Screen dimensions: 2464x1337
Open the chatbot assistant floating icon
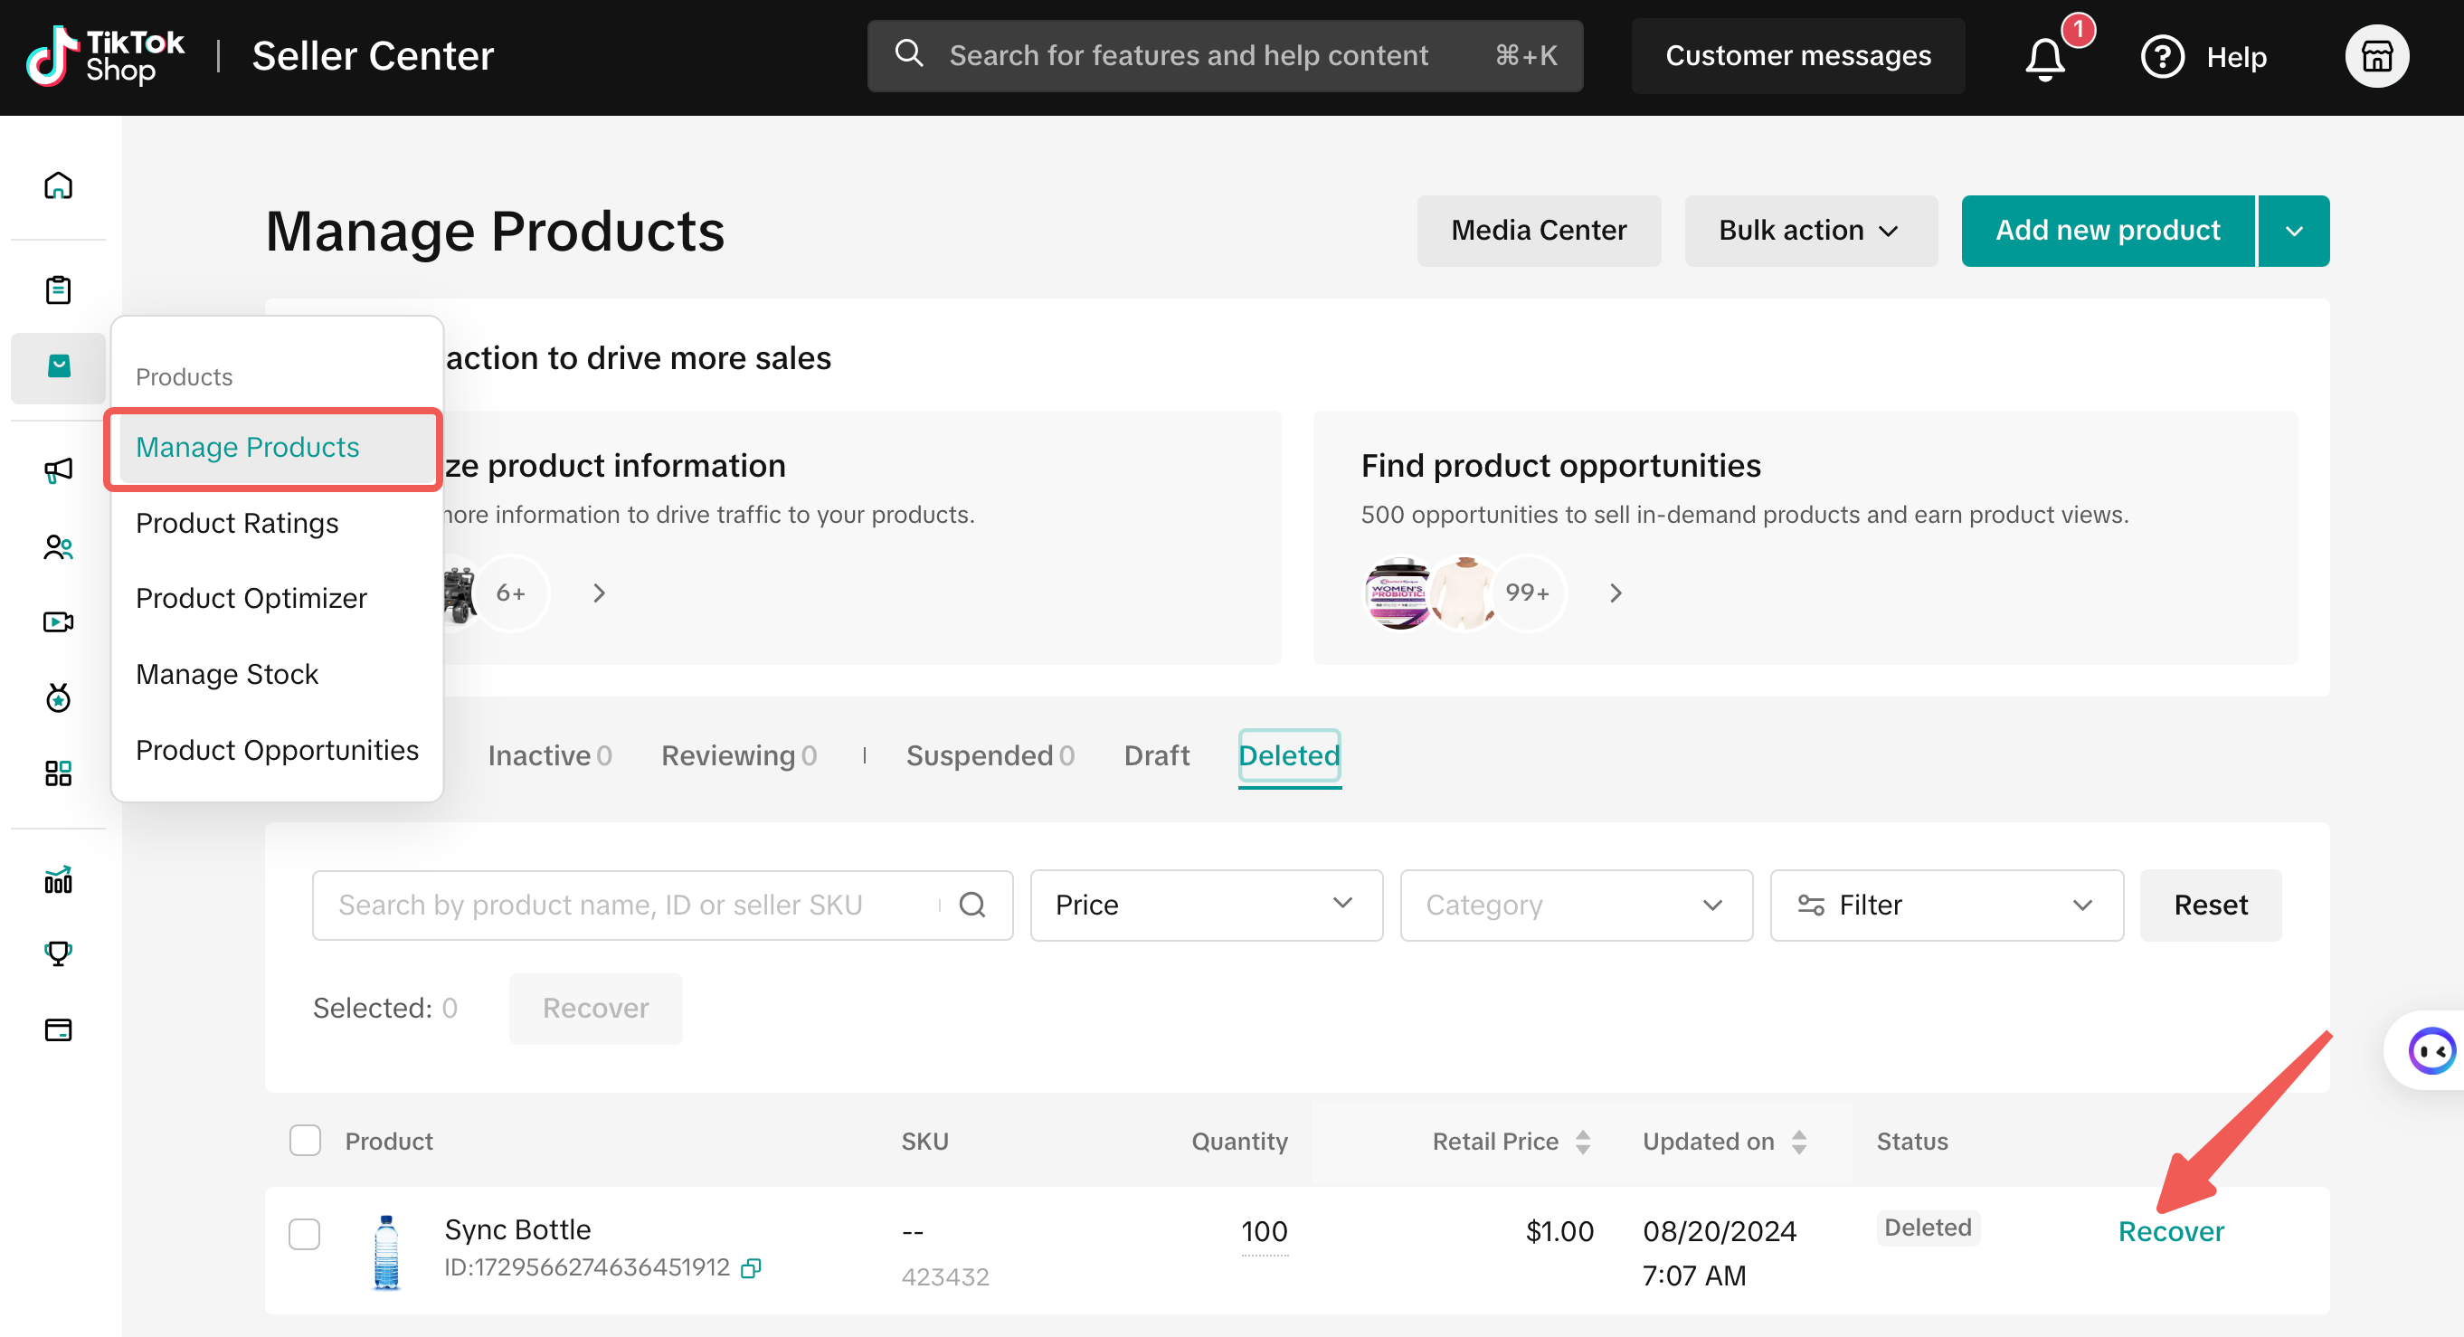click(x=2431, y=1051)
